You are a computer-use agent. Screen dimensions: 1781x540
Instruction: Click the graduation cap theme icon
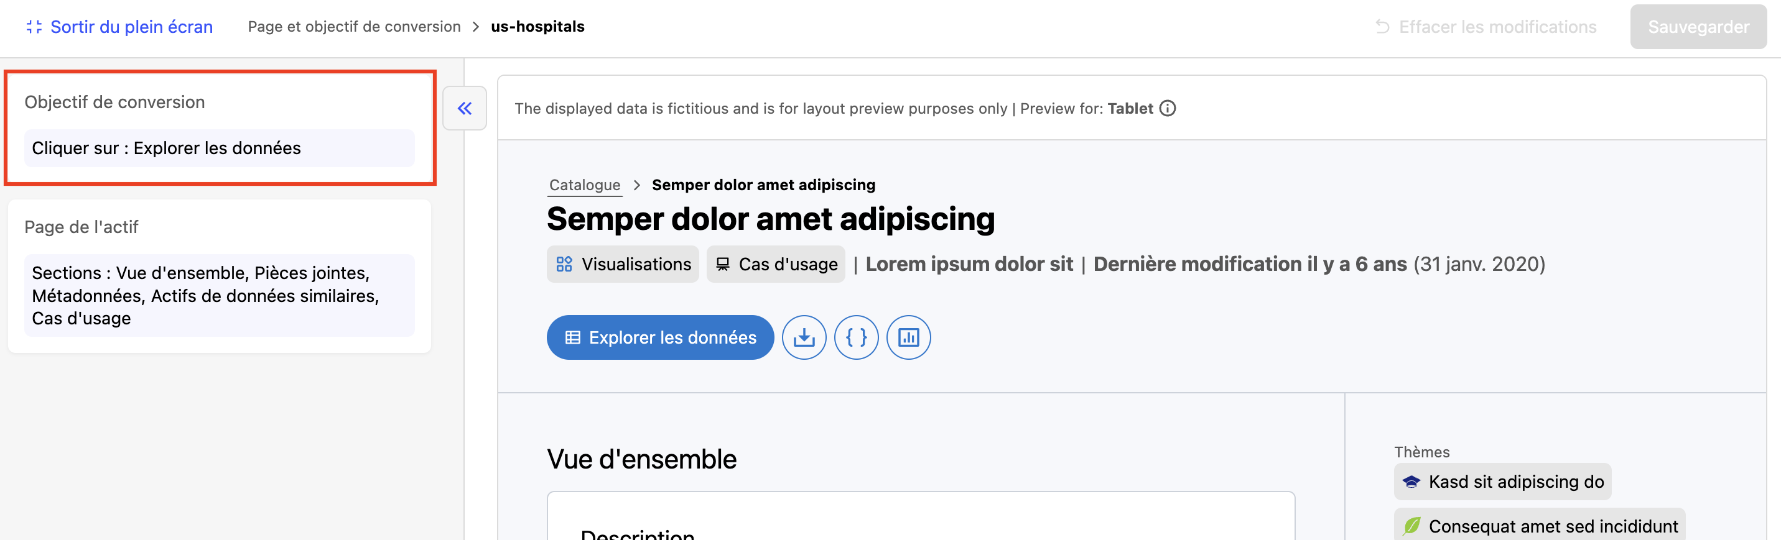(x=1411, y=482)
